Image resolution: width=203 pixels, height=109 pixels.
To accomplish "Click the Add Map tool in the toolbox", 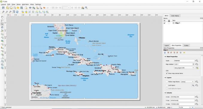I will pyautogui.click(x=2, y=34).
